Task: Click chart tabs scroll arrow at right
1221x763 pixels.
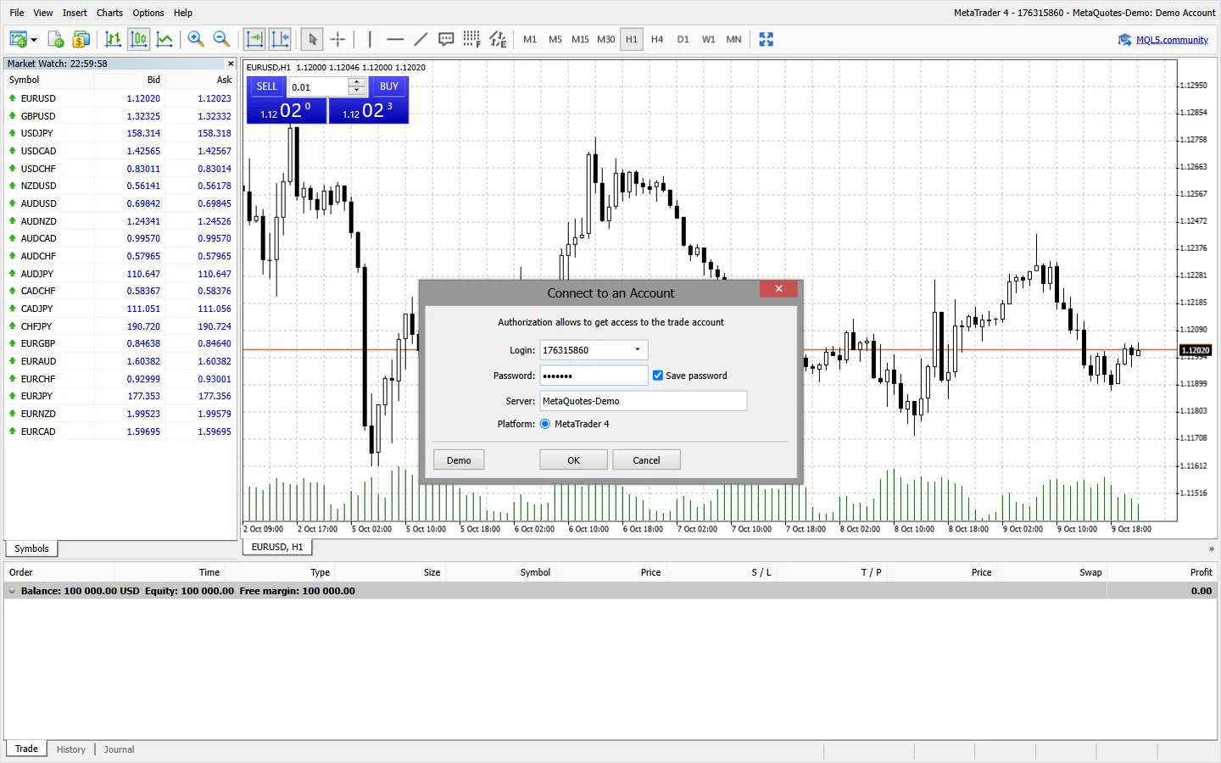Action: (x=1211, y=549)
